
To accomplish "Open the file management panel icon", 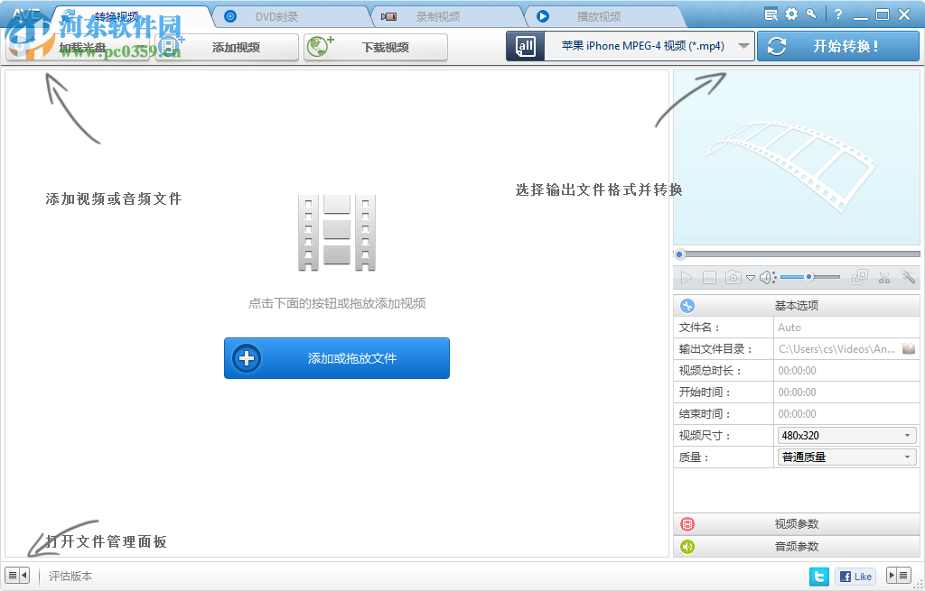I will point(14,575).
